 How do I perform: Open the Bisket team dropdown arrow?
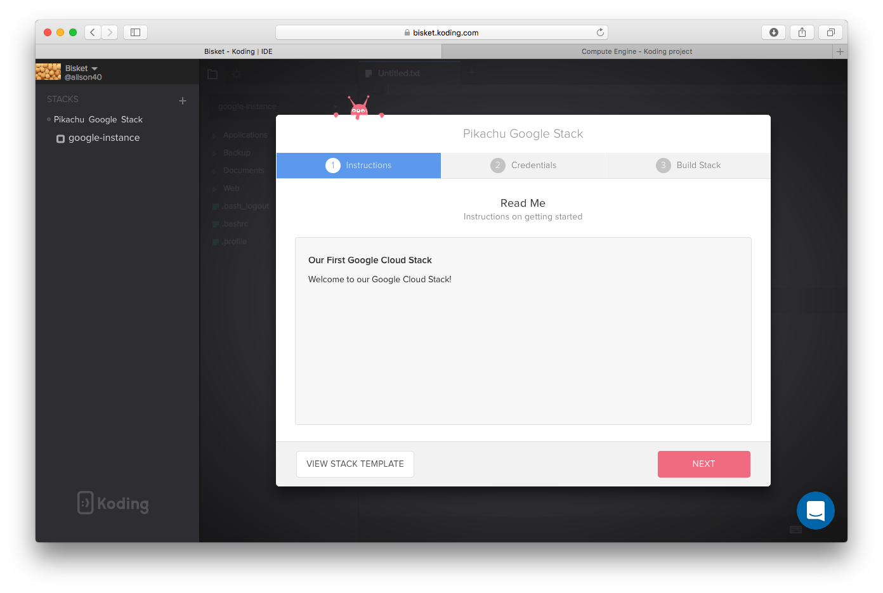click(x=95, y=68)
